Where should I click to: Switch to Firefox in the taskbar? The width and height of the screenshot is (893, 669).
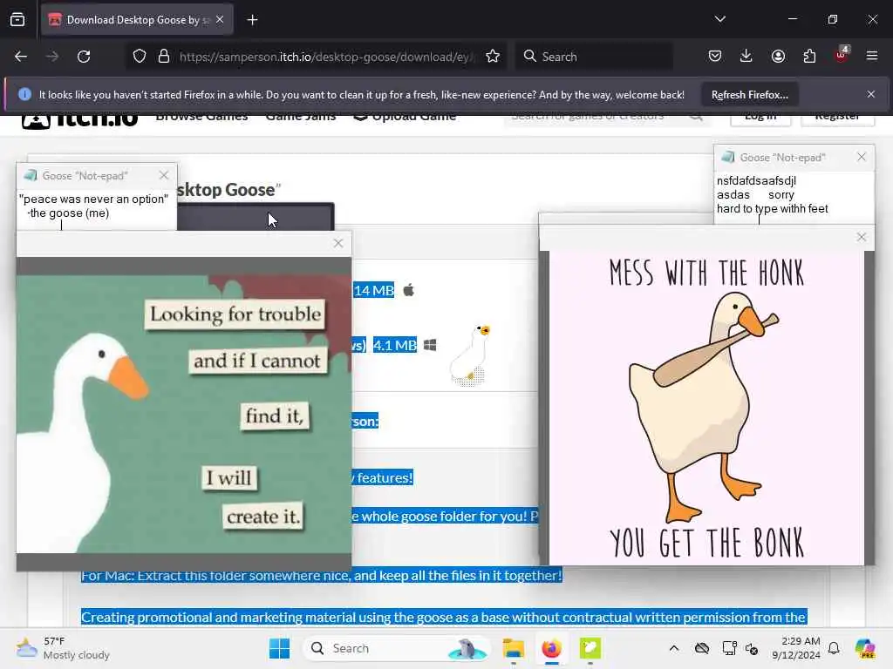[551, 648]
